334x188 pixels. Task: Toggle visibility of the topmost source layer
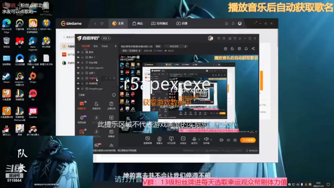pyautogui.click(x=78, y=52)
